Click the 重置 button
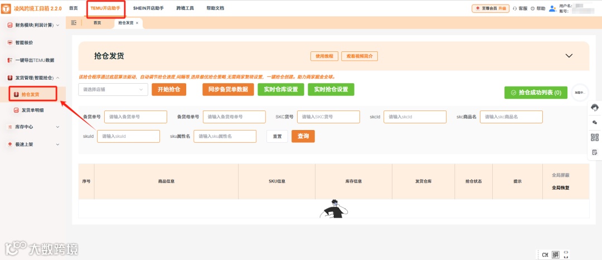The image size is (602, 260). pyautogui.click(x=277, y=136)
